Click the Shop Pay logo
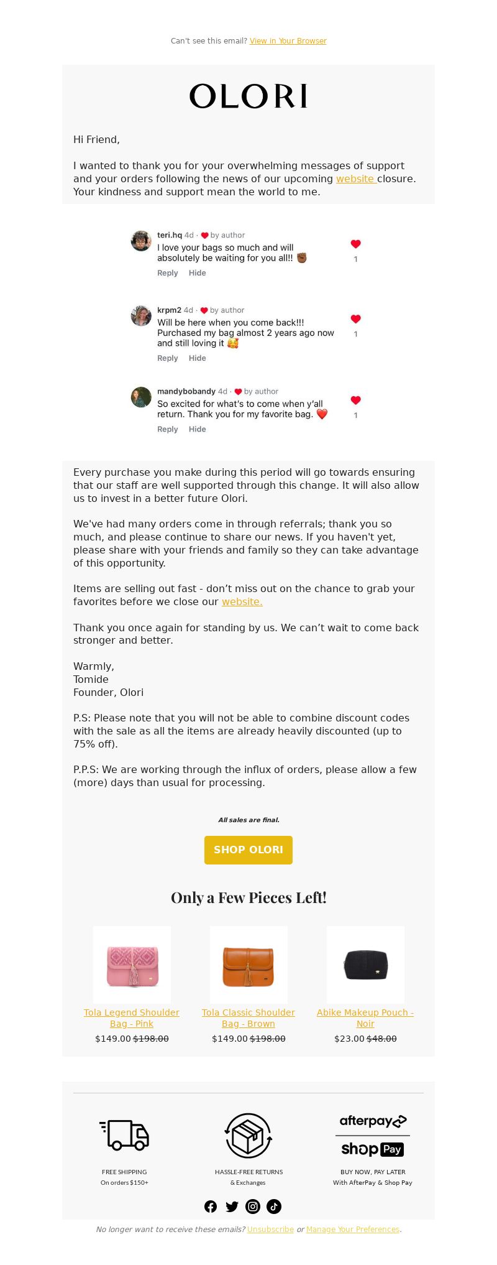497x1265 pixels. pos(373,1149)
